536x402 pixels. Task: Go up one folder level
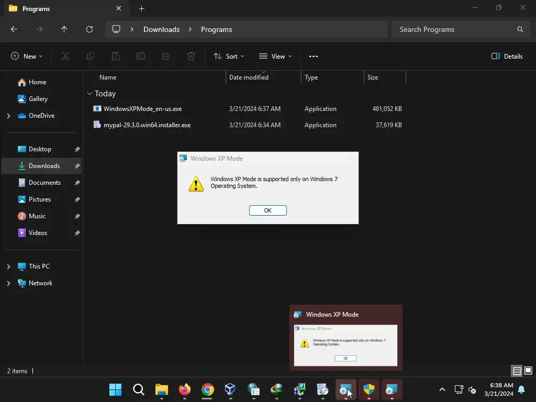coord(64,29)
